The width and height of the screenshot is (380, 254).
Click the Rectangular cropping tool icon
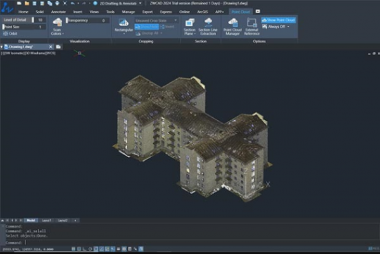123,23
